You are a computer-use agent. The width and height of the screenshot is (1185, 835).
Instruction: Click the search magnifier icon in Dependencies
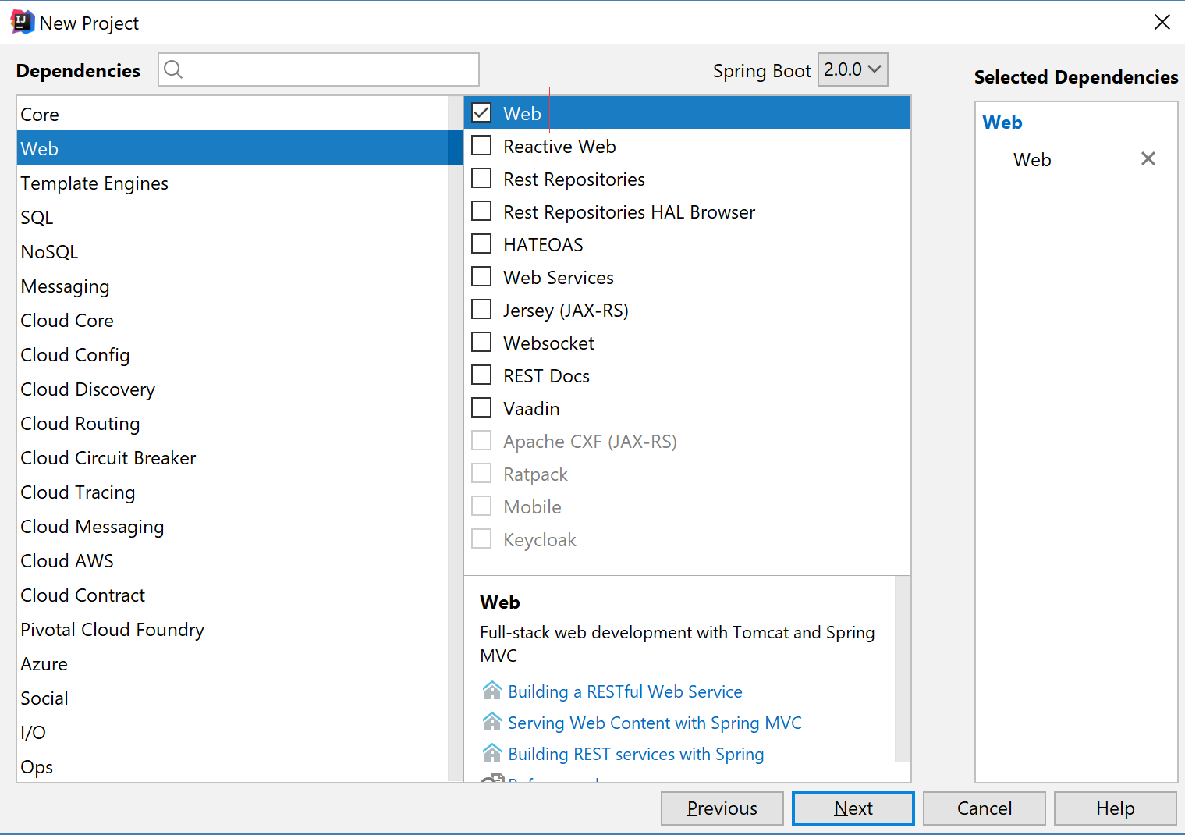click(x=173, y=69)
